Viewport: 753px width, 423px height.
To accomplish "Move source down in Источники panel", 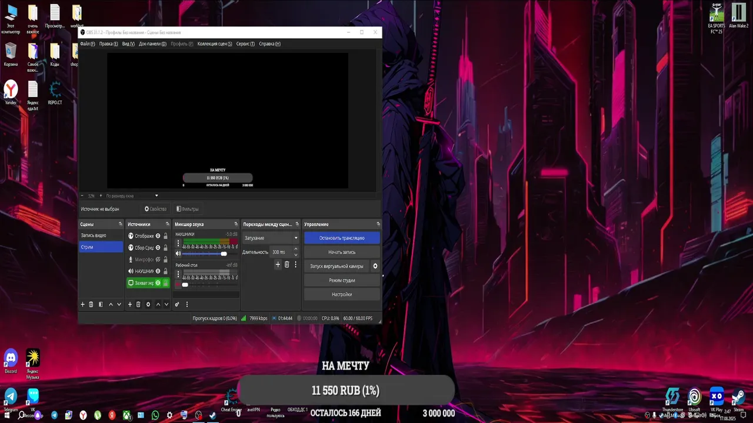I will click(166, 304).
